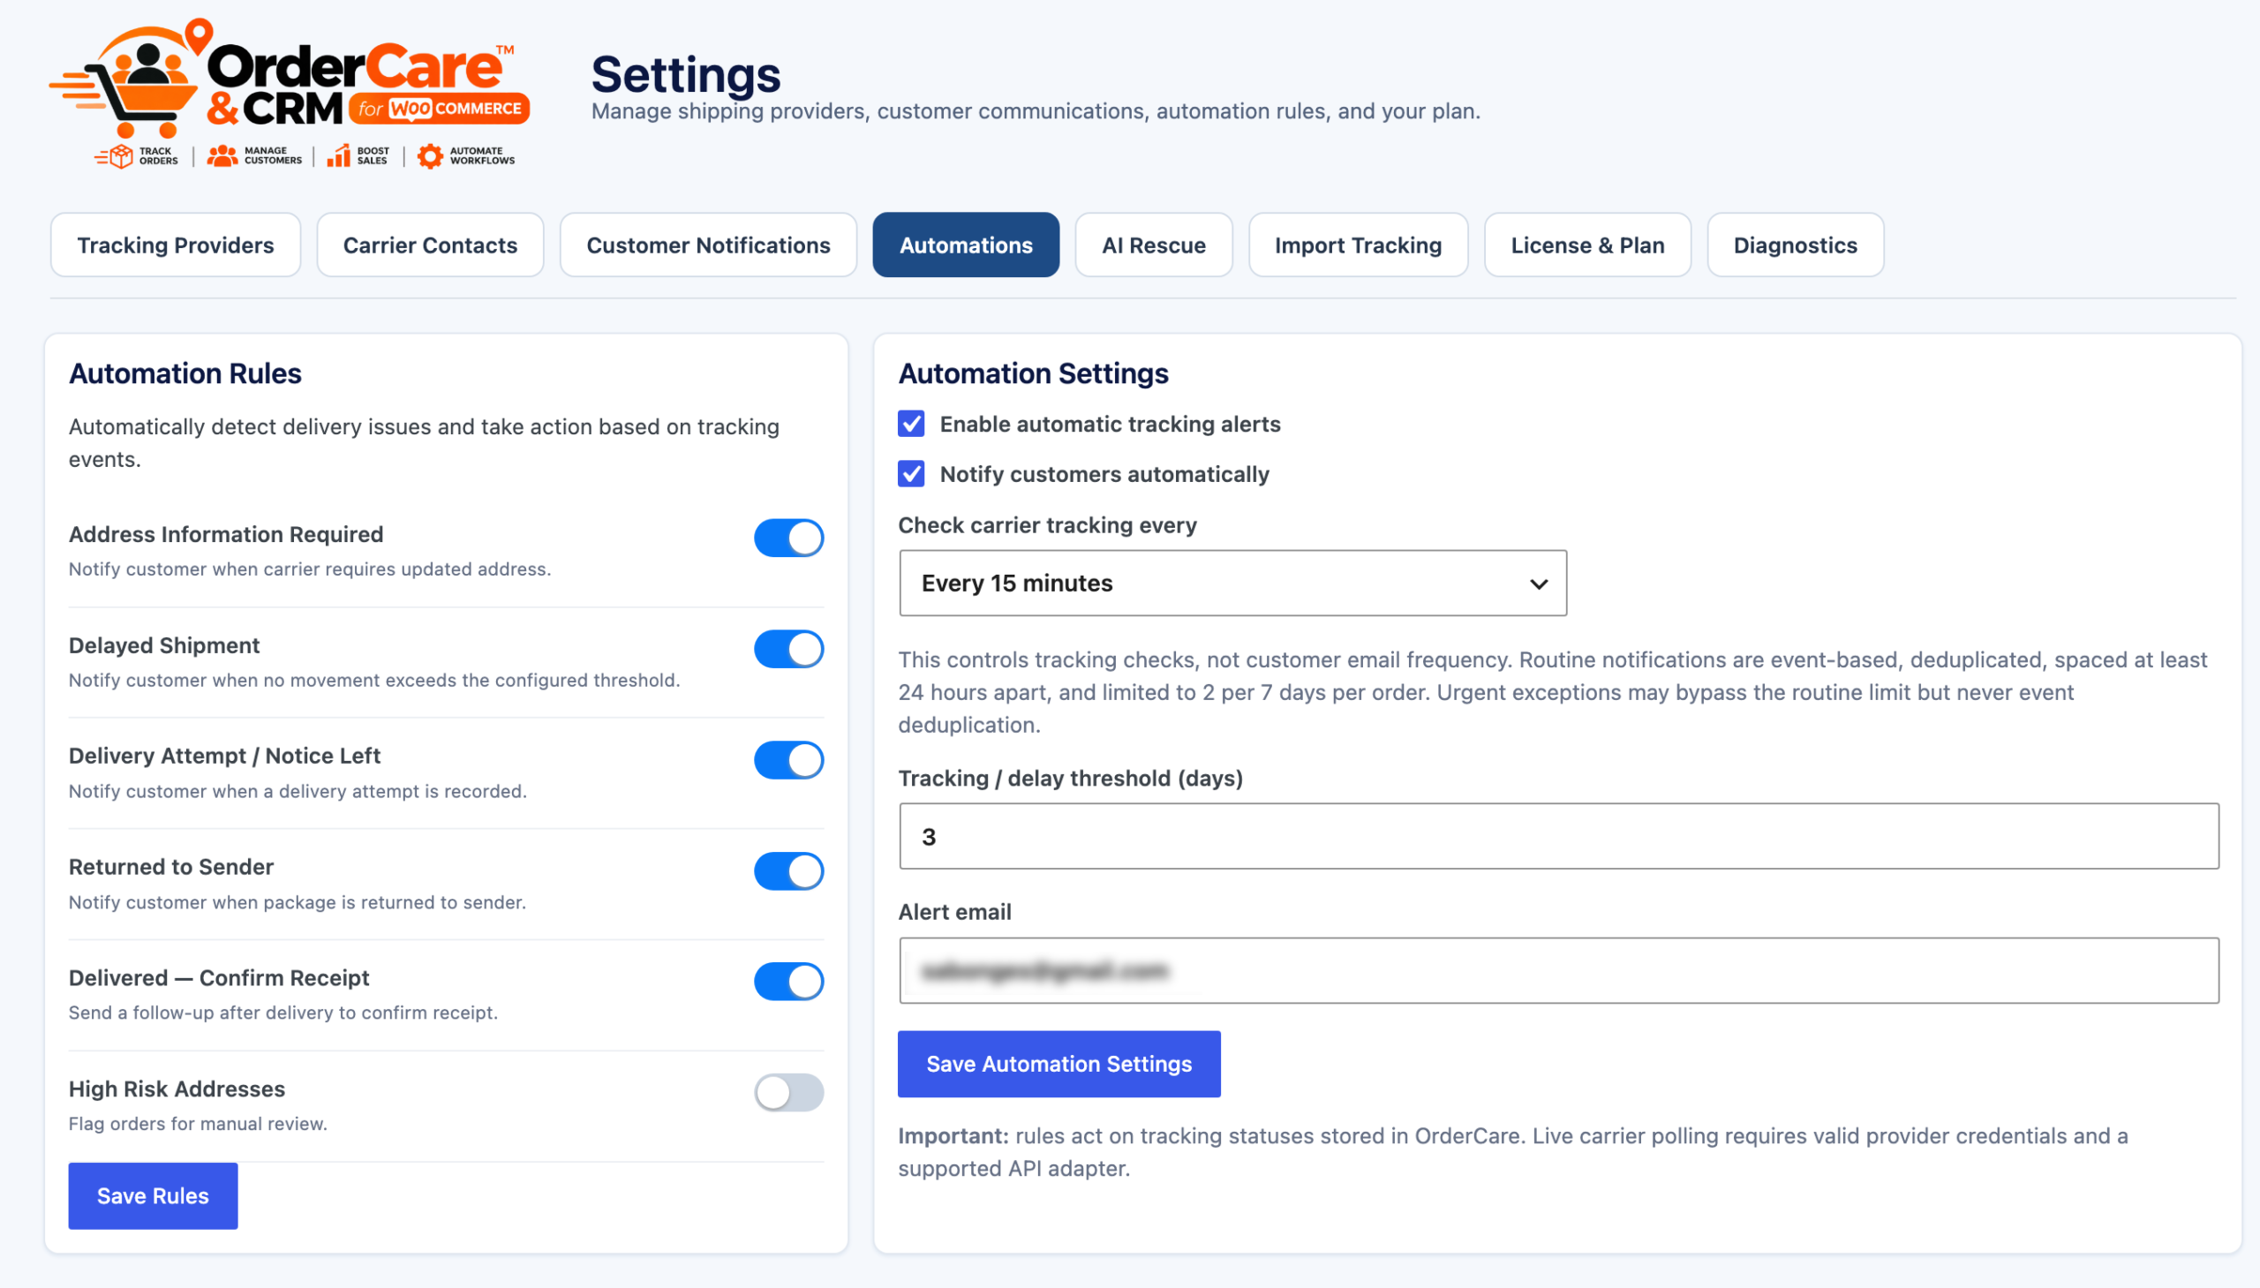Image resolution: width=2260 pixels, height=1288 pixels.
Task: Click the OrderCare & CRM logo
Action: (x=290, y=93)
